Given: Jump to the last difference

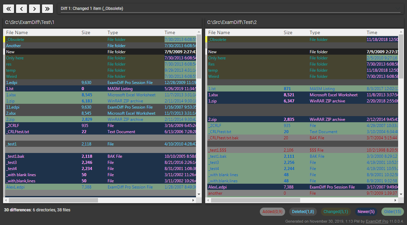Looking at the screenshot, I should (47, 9).
